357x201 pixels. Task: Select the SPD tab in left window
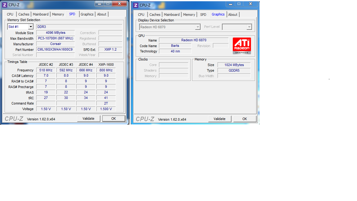click(x=72, y=14)
